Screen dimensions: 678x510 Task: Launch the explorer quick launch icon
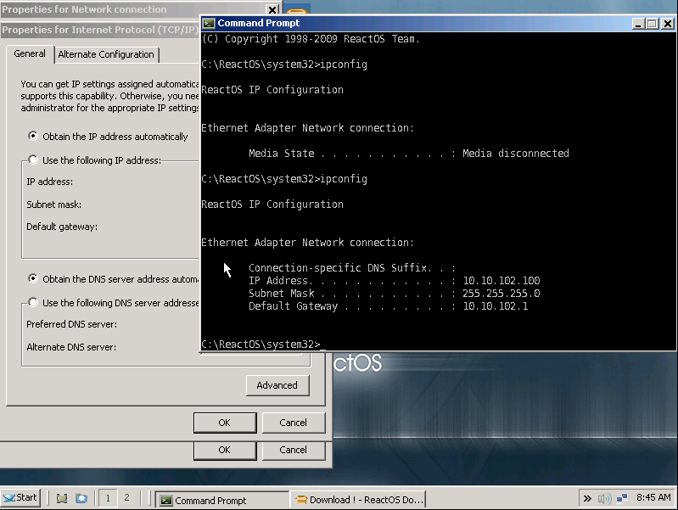[x=81, y=498]
